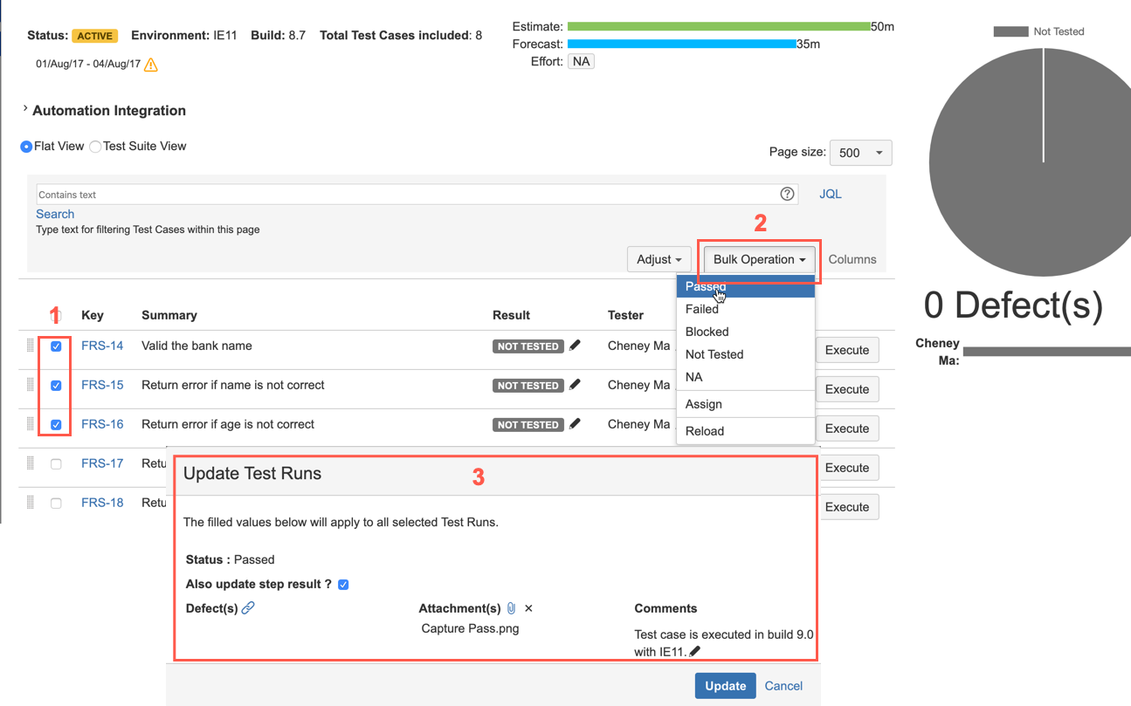Choose NA from Bulk Operation menu
Screen dimensions: 1131x706
pos(746,377)
